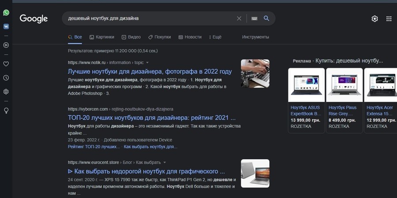Switch to the Картинки tab
397x198 pixels.
102,37
